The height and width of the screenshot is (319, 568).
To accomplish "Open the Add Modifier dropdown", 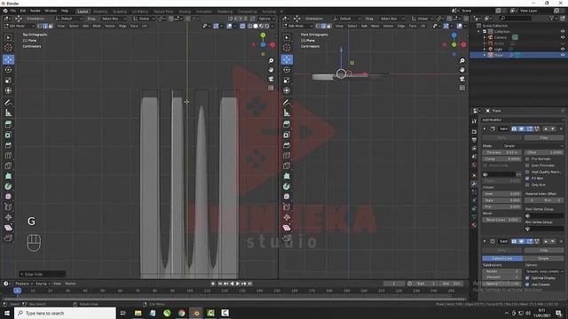I will 523,120.
